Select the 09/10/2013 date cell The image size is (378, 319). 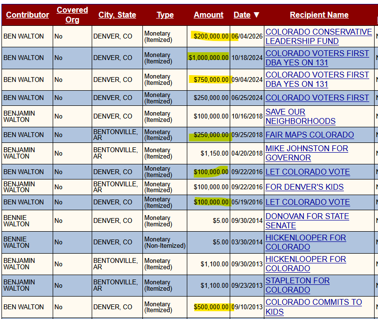click(x=247, y=307)
